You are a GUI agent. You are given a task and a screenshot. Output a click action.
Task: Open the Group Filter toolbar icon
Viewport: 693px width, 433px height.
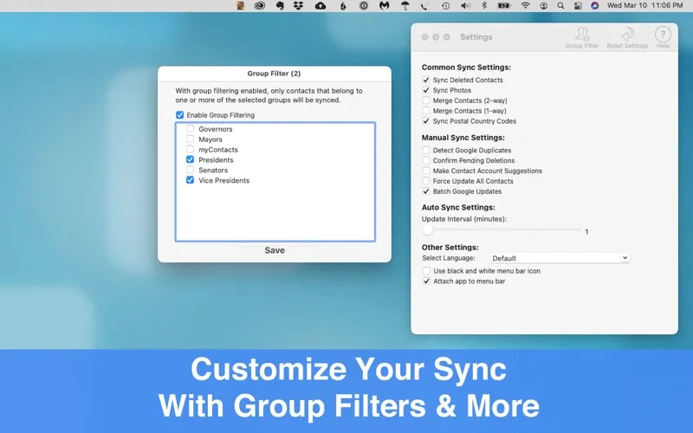tap(582, 36)
